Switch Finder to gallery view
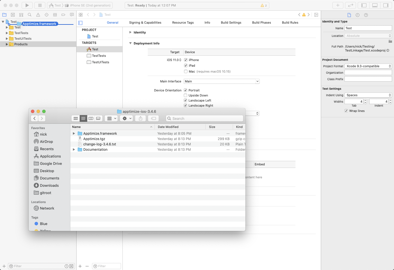Viewport: 394px width, 270px height. pos(98,118)
